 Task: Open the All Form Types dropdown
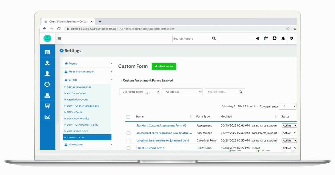[x=139, y=91]
